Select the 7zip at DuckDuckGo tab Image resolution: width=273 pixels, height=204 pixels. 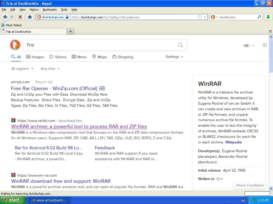33,32
